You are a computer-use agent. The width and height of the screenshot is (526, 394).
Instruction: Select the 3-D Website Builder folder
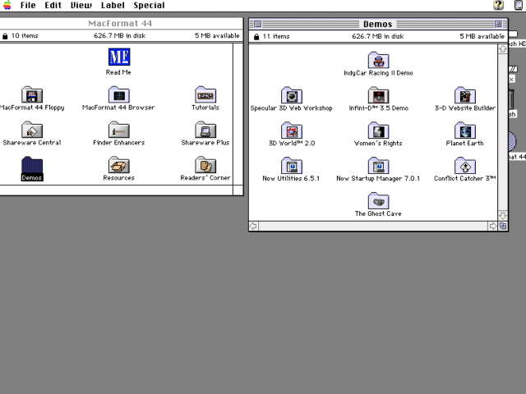click(465, 95)
